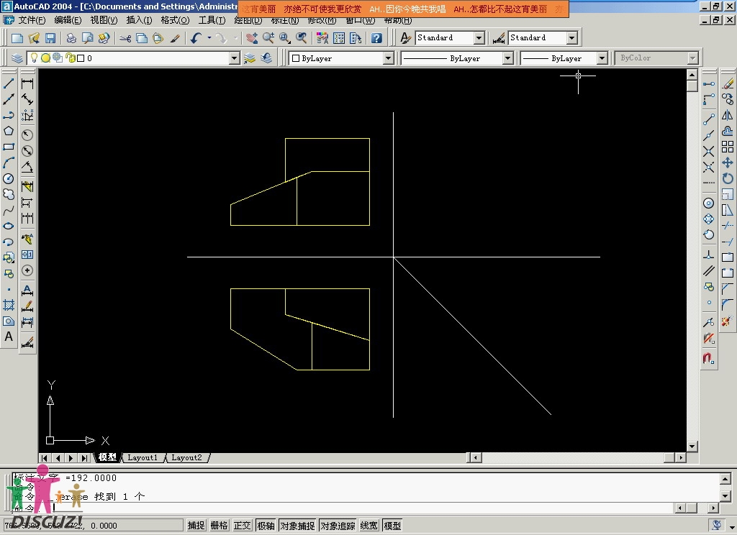Switch to the Layout2 tab
The image size is (737, 535).
pos(186,457)
